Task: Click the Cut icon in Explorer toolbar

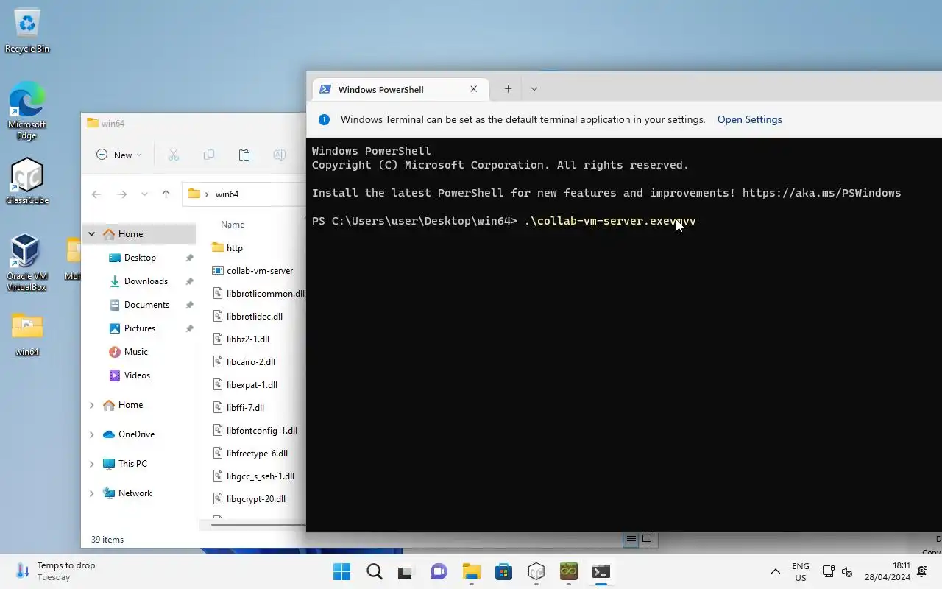Action: (x=174, y=155)
